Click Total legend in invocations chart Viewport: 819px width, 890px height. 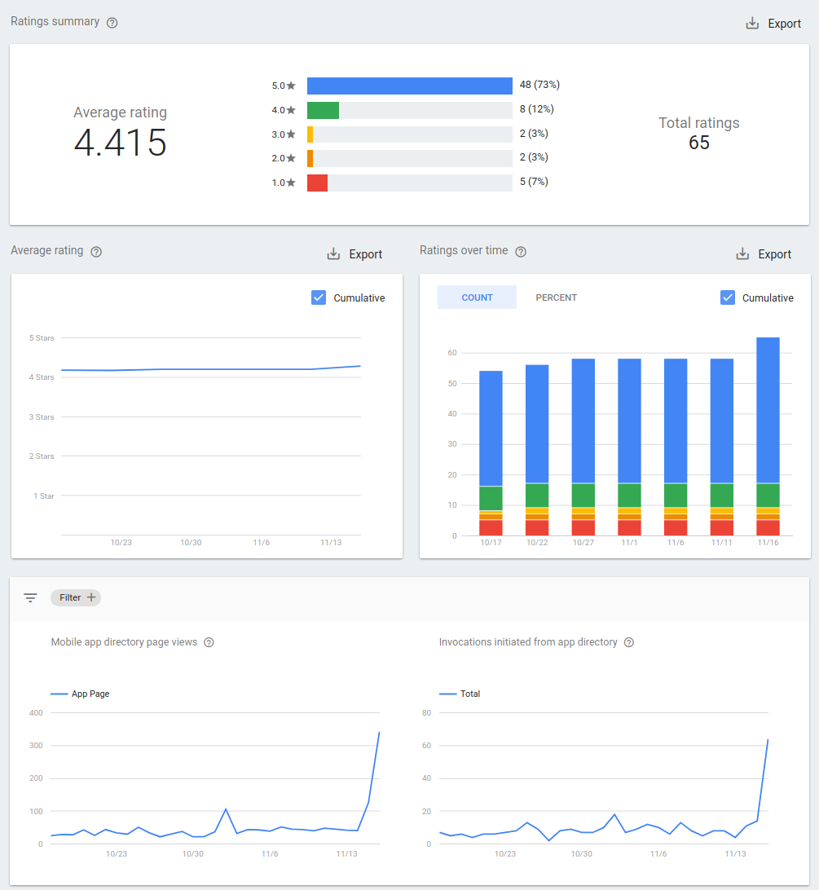(x=460, y=694)
